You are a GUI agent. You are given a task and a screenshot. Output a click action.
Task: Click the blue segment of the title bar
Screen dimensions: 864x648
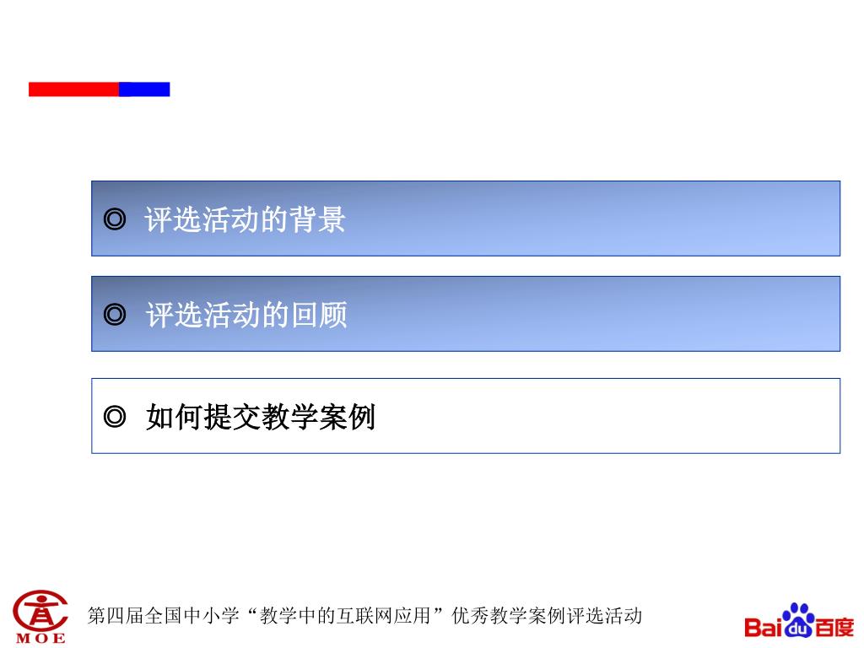[x=144, y=89]
